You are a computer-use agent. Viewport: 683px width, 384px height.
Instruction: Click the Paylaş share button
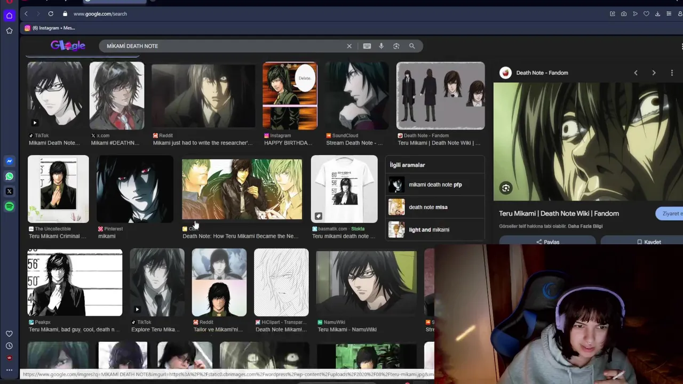click(547, 242)
